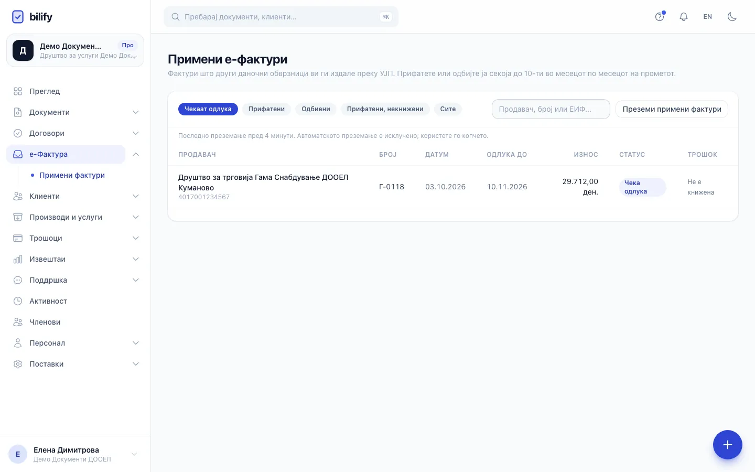Select the Чекаат одлука filter tab

coord(208,109)
